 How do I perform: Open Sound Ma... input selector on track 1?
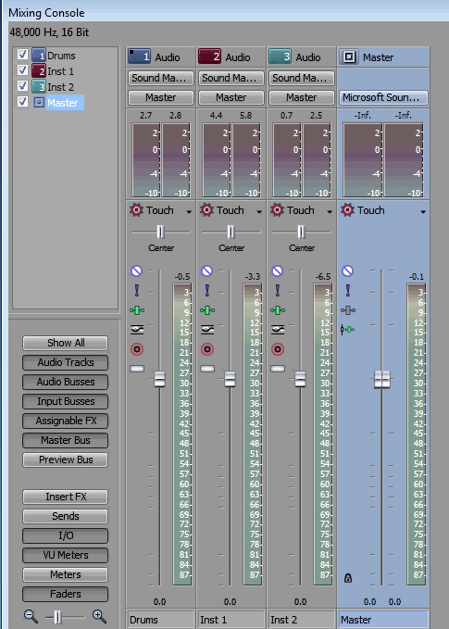[x=161, y=78]
